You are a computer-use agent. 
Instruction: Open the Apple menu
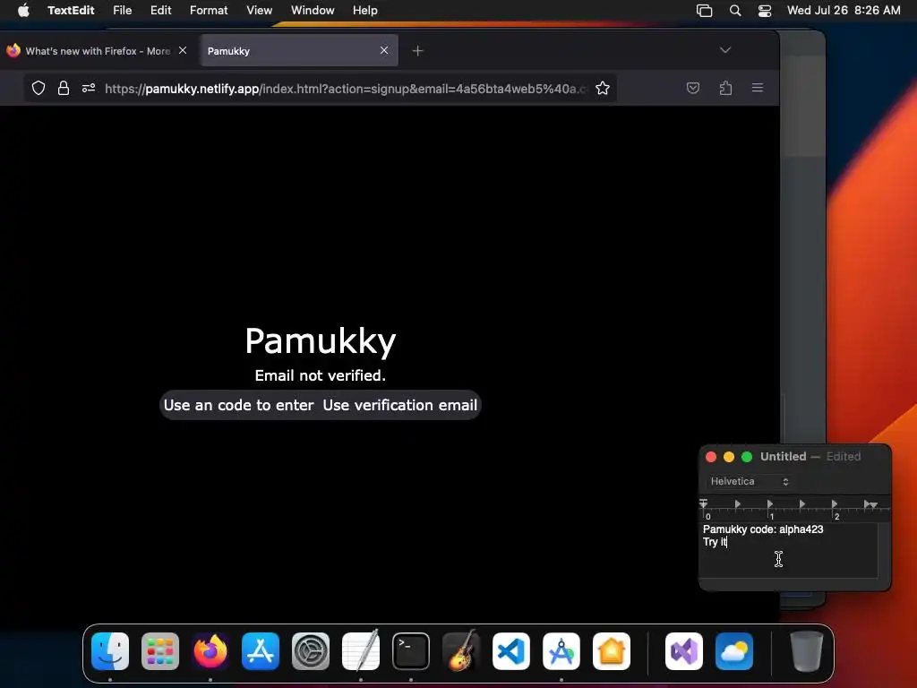click(x=23, y=11)
